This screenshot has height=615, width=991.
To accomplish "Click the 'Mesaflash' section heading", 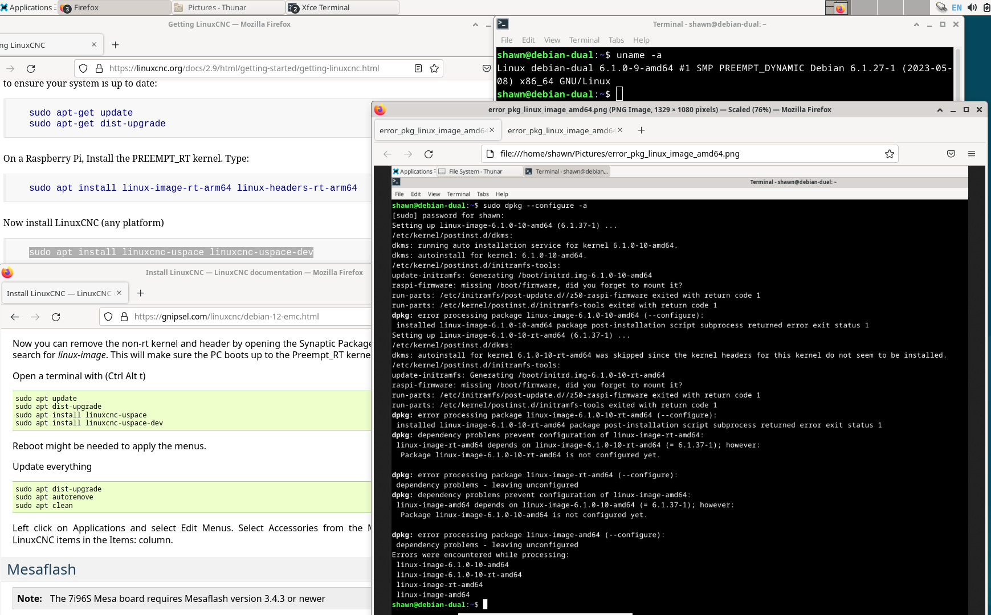I will 42,569.
